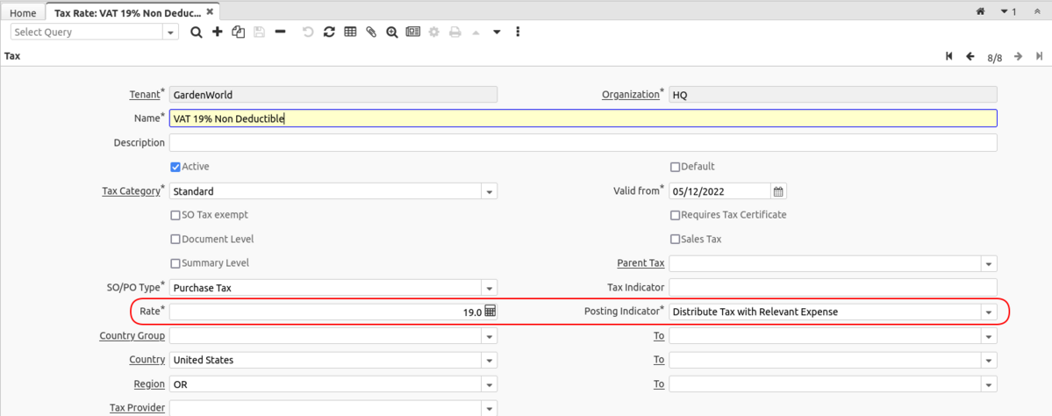Delete record using the minus icon
Viewport: 1052px width, 416px height.
point(280,32)
